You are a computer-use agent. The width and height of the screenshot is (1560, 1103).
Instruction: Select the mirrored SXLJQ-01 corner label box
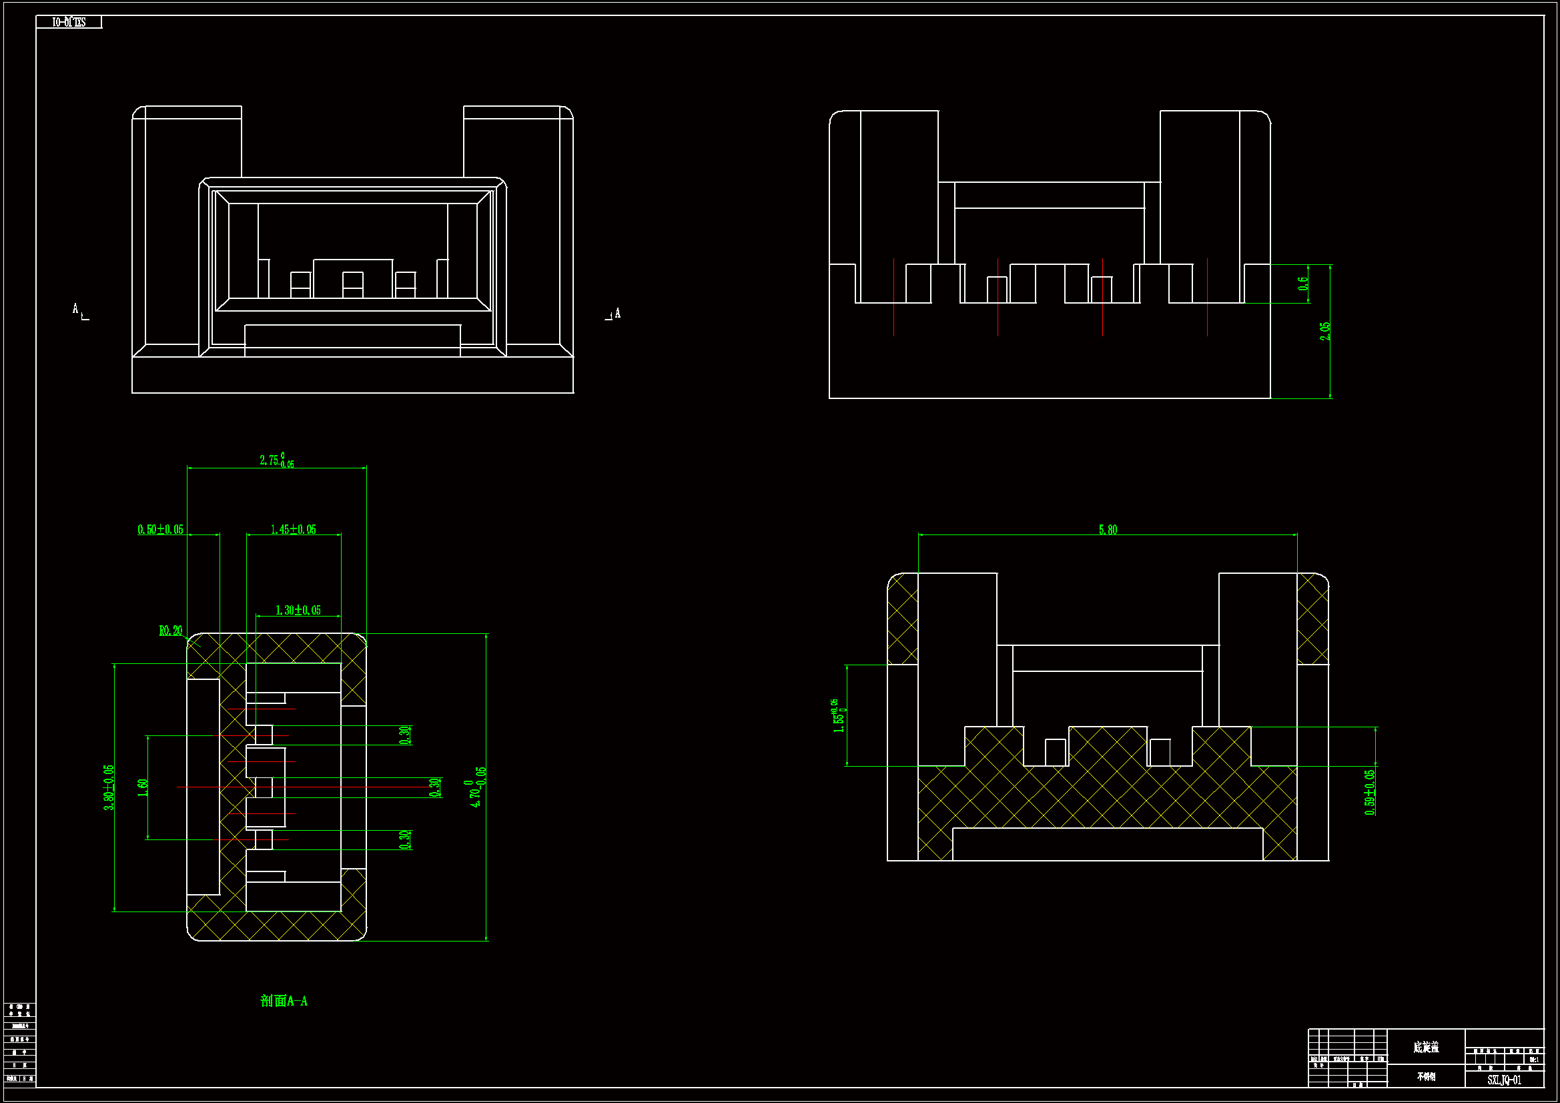[69, 23]
